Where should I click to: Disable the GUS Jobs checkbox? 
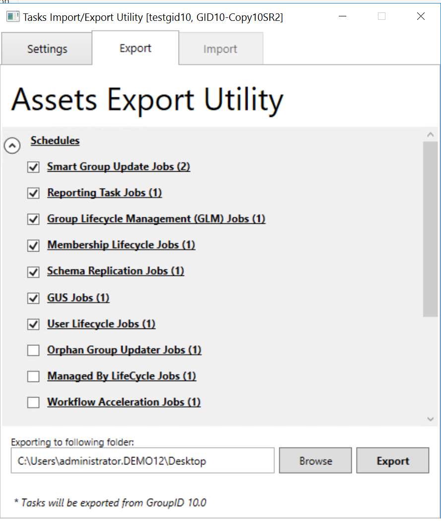click(33, 298)
